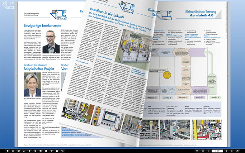Click 'Elektronikschule Tettnang' header on right page

tap(201, 12)
